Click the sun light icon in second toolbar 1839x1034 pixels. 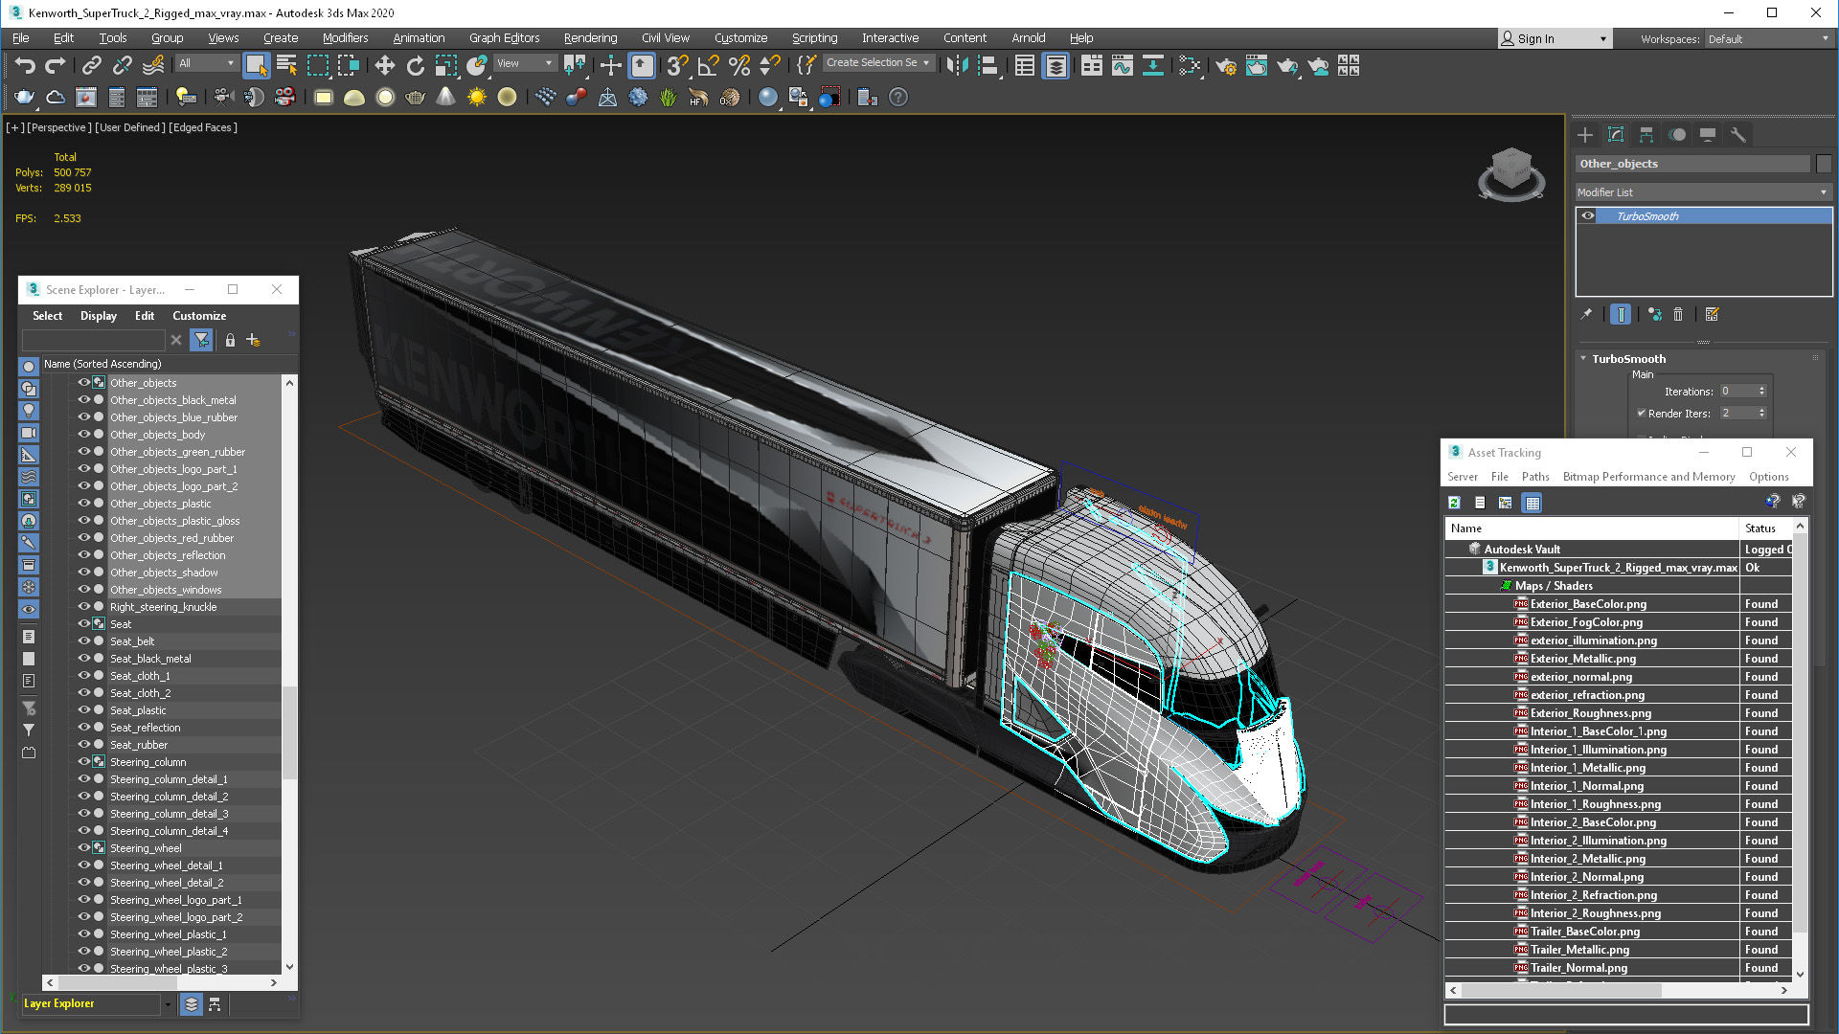[476, 97]
